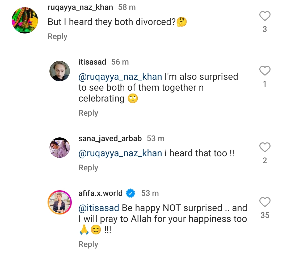Reply to afifa.x.world's comment
Image resolution: width=287 pixels, height=257 pixels.
(88, 244)
